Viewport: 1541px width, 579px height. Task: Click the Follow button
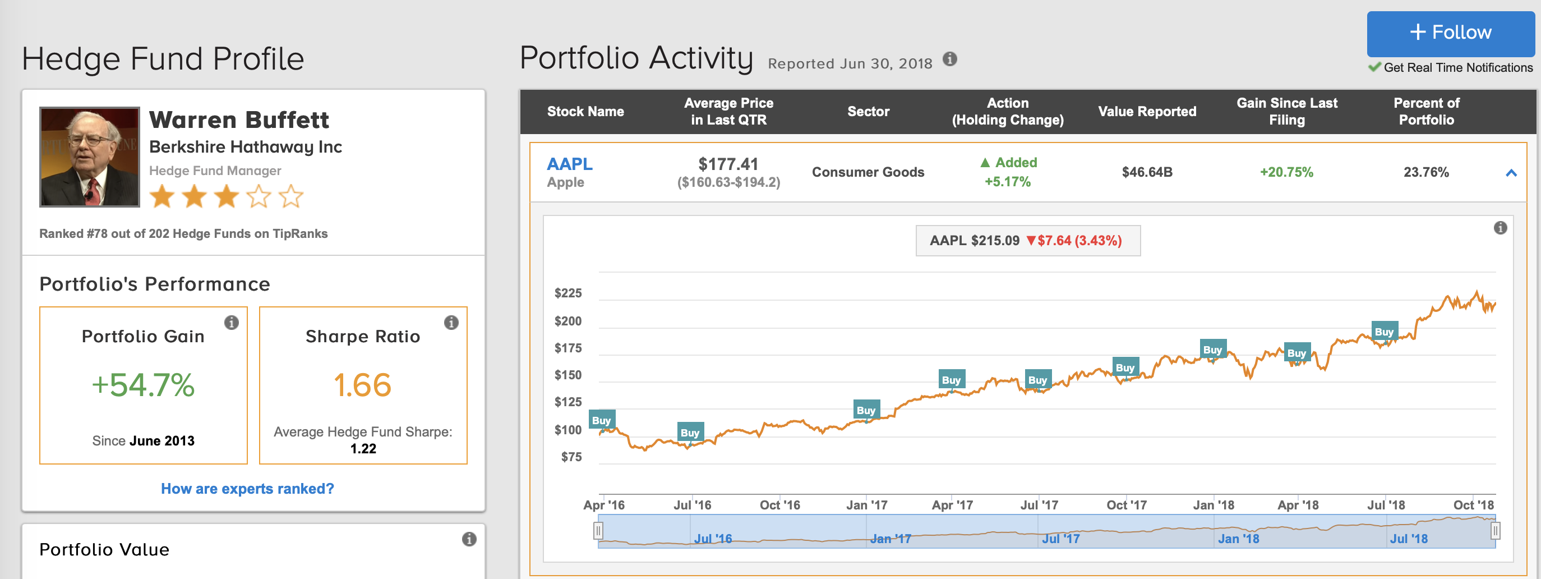[x=1450, y=34]
